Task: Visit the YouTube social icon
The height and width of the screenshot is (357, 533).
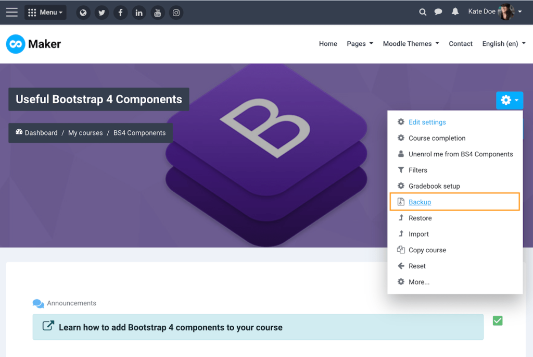Action: click(x=157, y=13)
